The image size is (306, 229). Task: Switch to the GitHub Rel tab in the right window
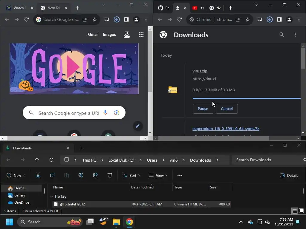(164, 8)
